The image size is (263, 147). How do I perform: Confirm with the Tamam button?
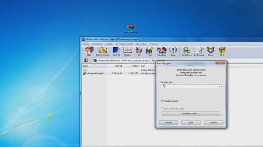[x=168, y=122]
